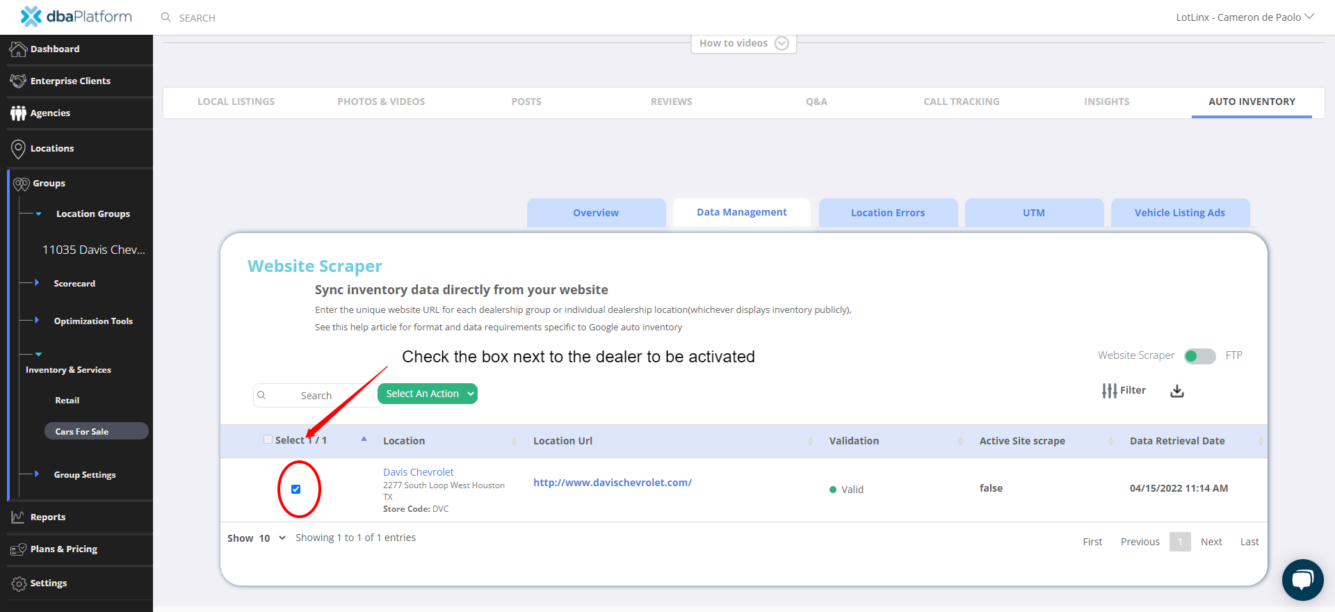Click the Dashboard house icon
This screenshot has height=612, width=1335.
click(18, 49)
